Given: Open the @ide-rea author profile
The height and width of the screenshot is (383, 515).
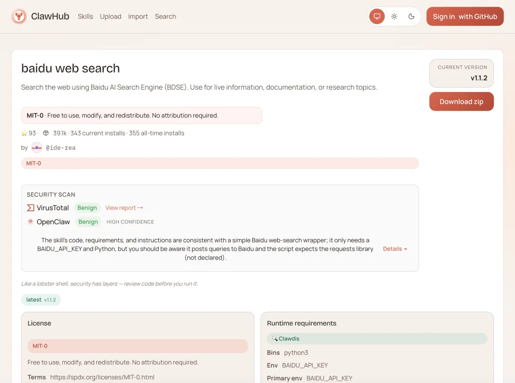Looking at the screenshot, I should pos(61,147).
